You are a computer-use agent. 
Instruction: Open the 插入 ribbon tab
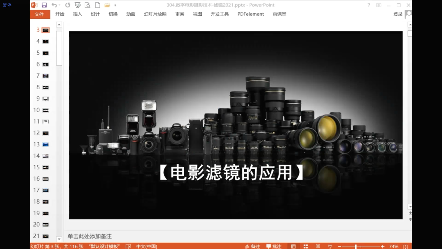[77, 14]
